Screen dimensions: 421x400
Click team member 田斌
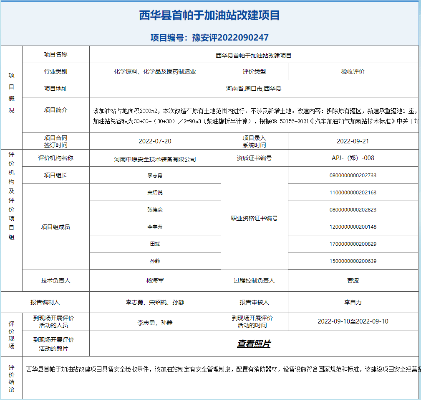click(x=155, y=244)
